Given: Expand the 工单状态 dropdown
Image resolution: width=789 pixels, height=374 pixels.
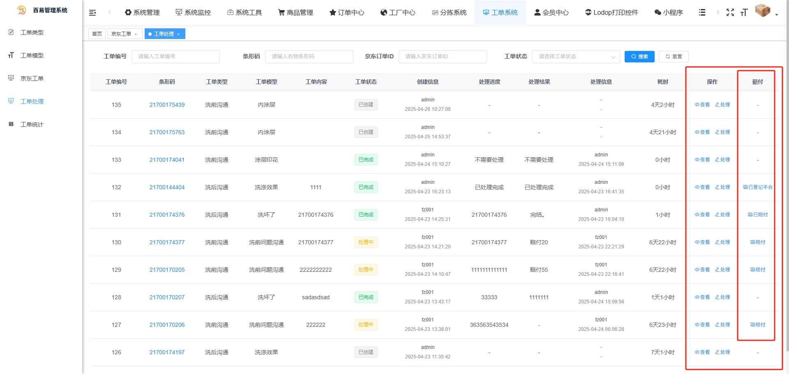Looking at the screenshot, I should coord(576,57).
